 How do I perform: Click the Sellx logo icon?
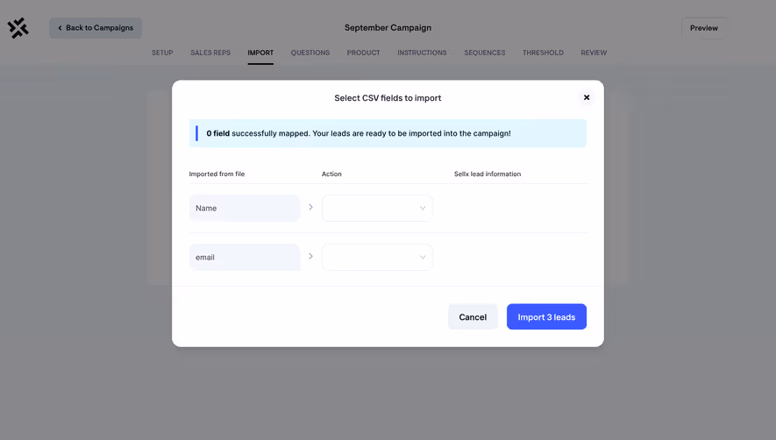18,28
